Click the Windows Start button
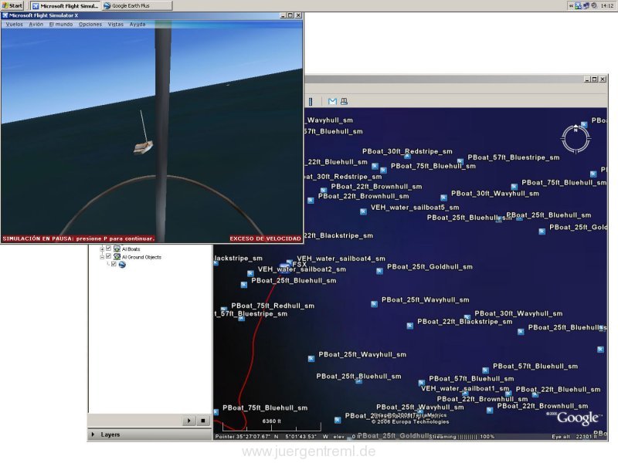 [12, 5]
